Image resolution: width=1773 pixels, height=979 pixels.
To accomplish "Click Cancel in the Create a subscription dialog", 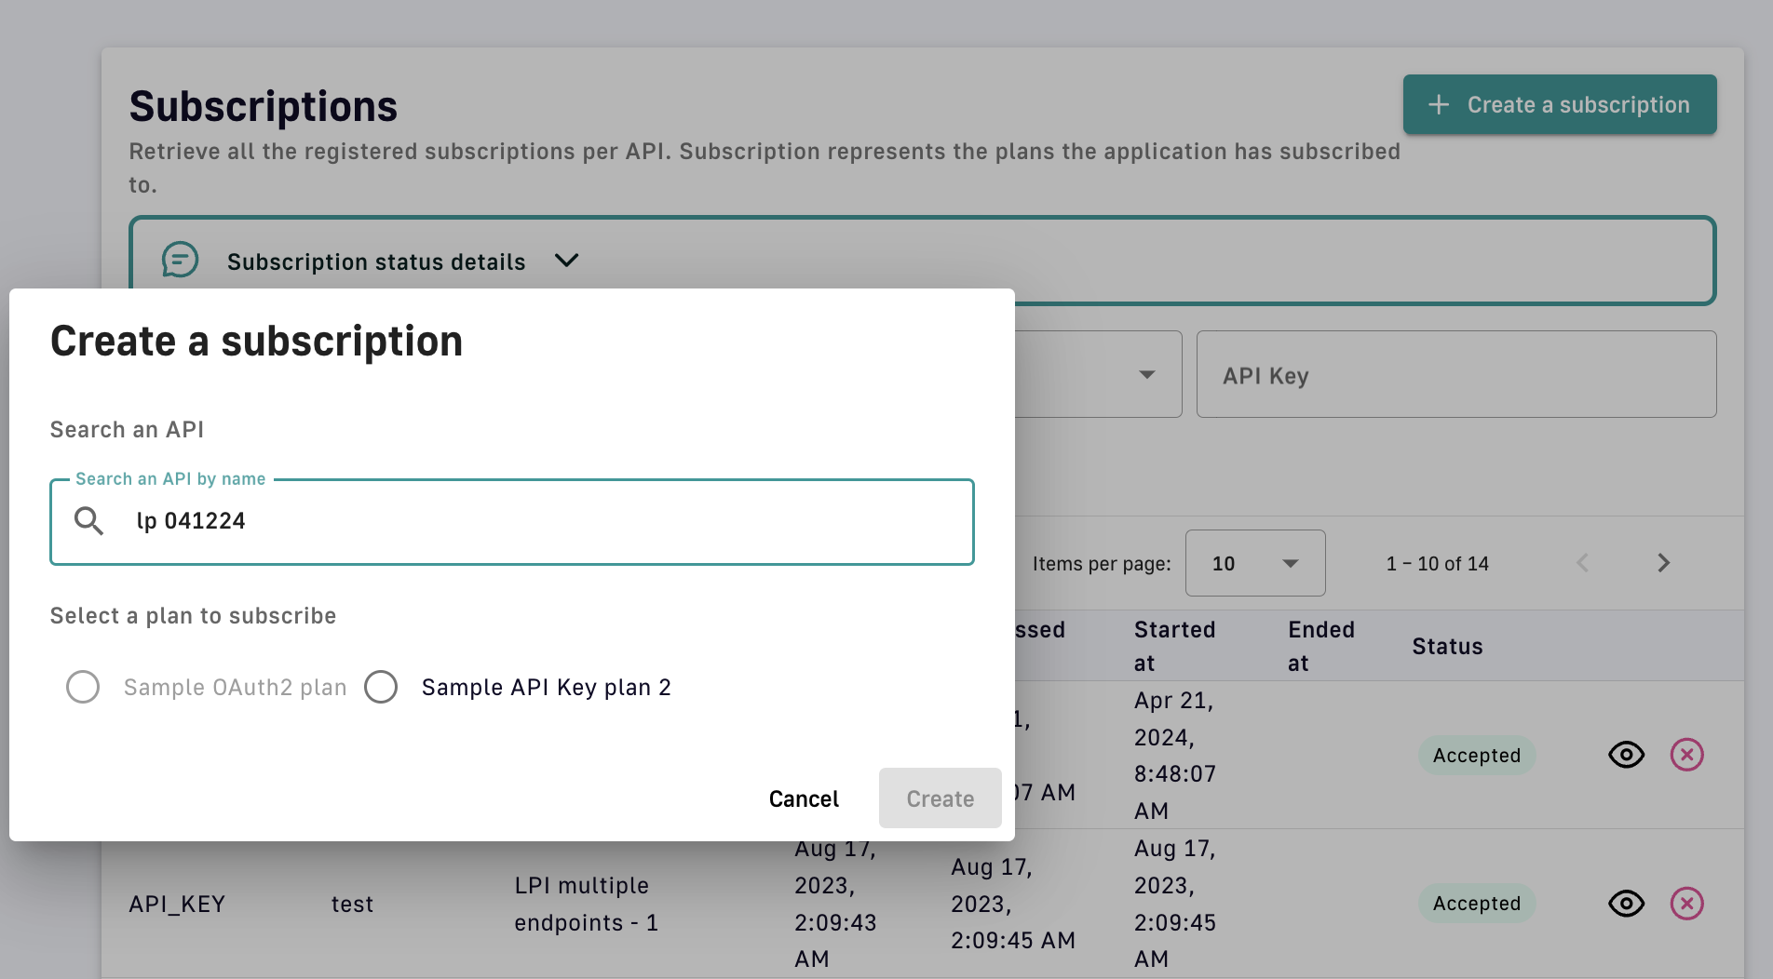I will pos(804,798).
